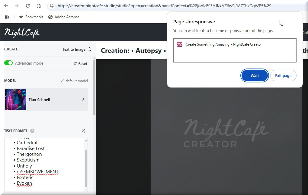This screenshot has height=195, width=308.
Task: Randomize prompt with shuffle icon
Action: (x=83, y=131)
